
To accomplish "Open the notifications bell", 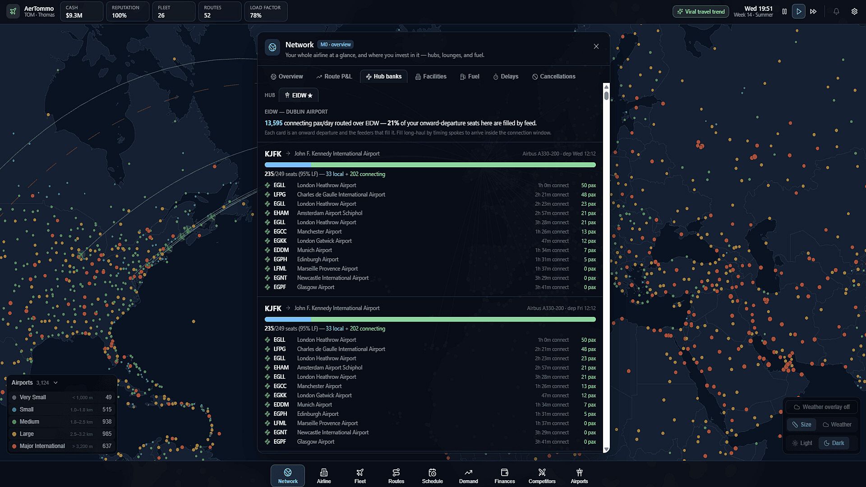I will click(x=836, y=12).
